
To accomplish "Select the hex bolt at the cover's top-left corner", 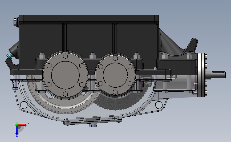I will [x=16, y=22].
